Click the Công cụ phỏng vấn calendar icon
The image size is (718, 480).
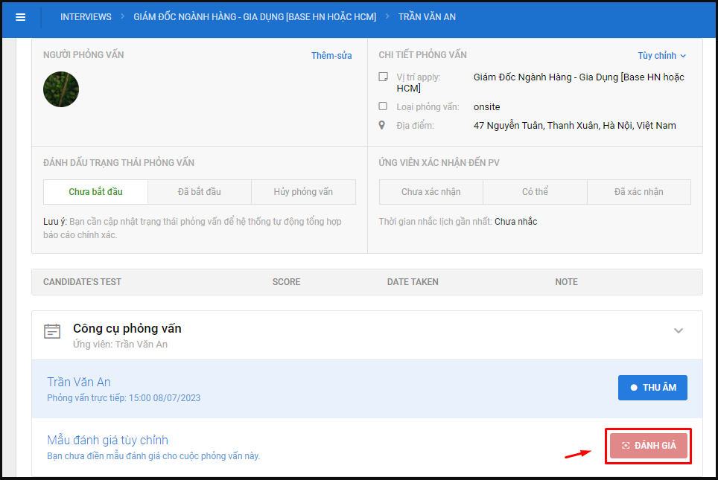pyautogui.click(x=51, y=331)
